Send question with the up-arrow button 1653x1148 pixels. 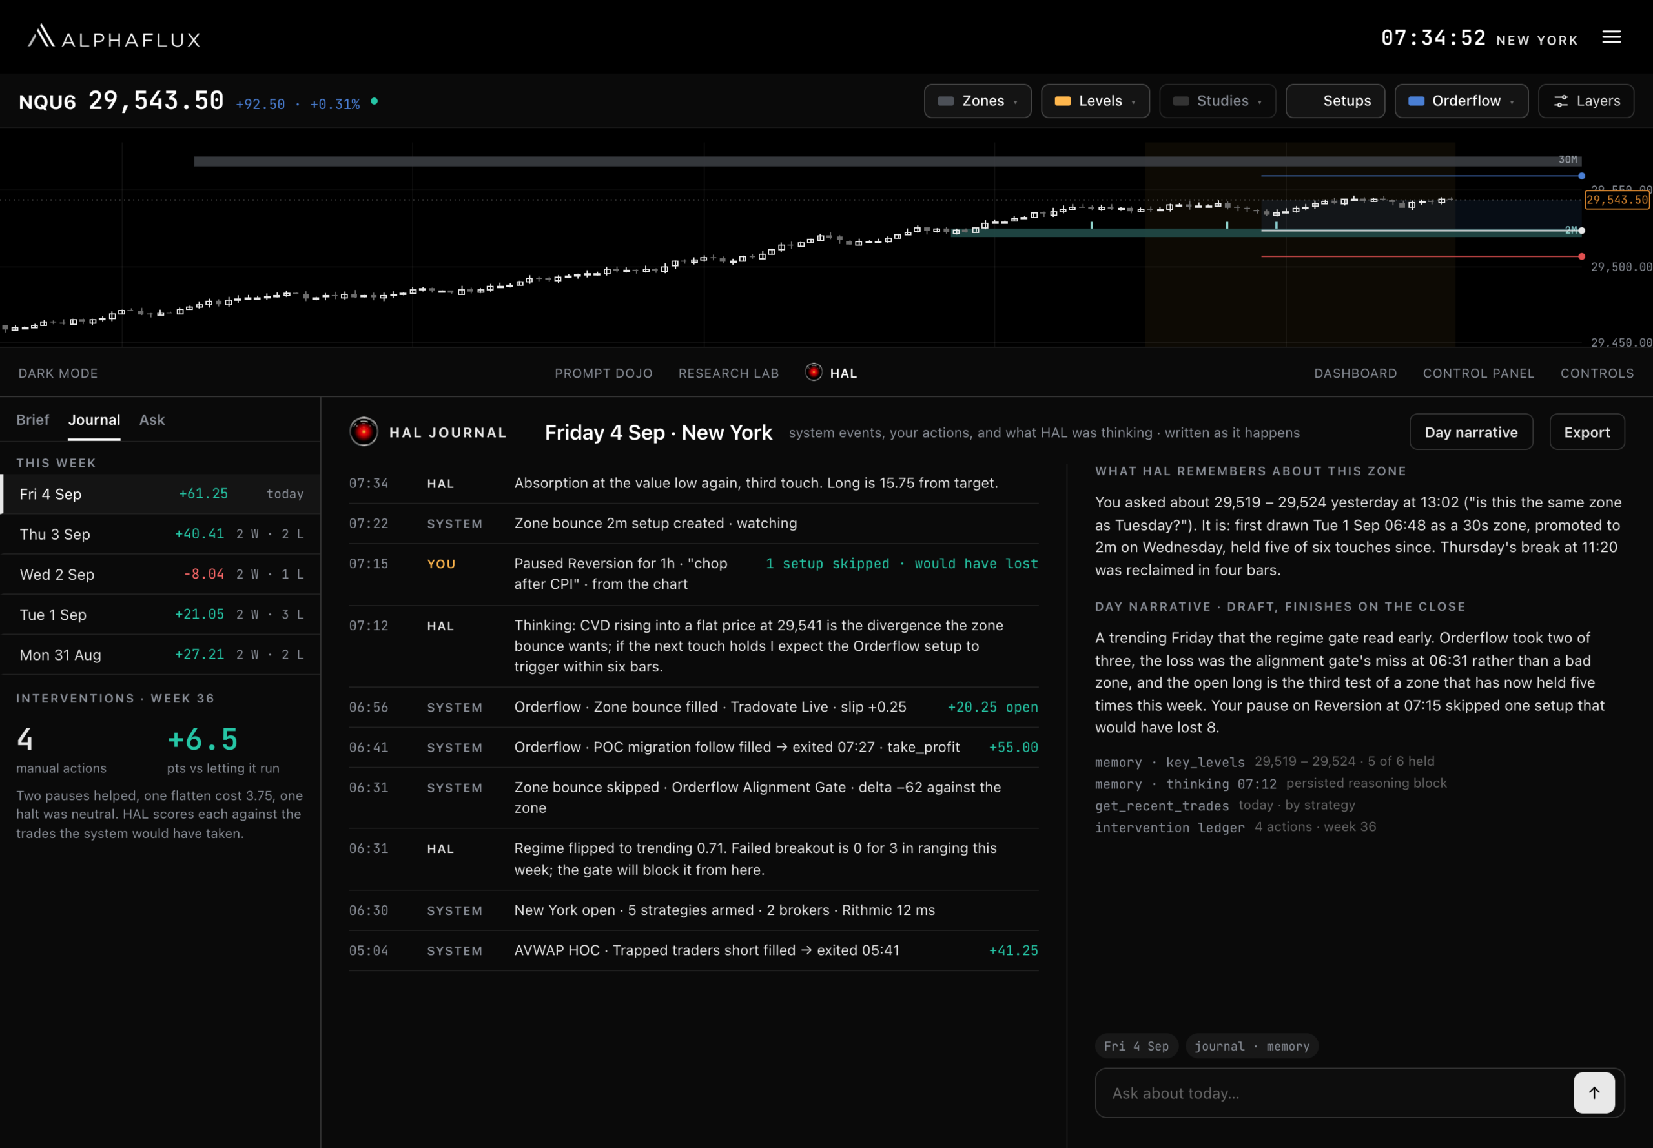point(1594,1092)
